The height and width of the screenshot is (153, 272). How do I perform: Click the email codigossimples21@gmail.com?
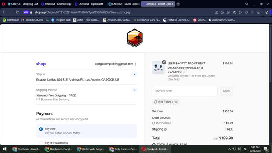[114, 64]
